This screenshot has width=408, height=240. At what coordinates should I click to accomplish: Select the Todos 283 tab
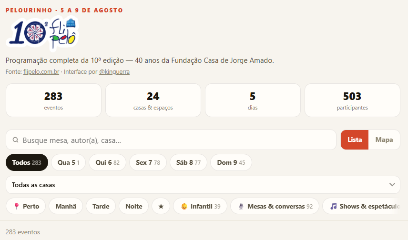[27, 162]
